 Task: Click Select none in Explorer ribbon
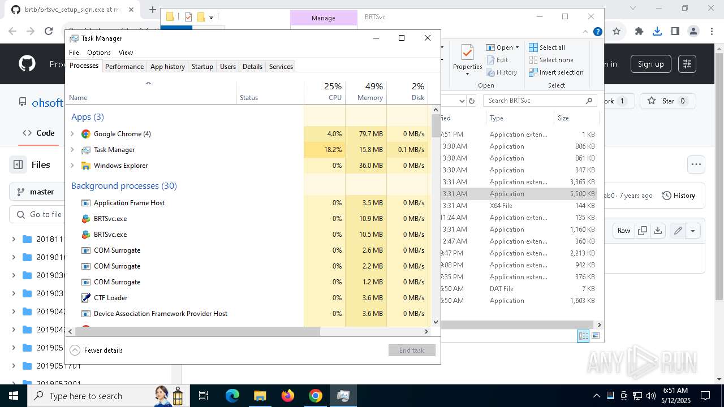tap(551, 60)
